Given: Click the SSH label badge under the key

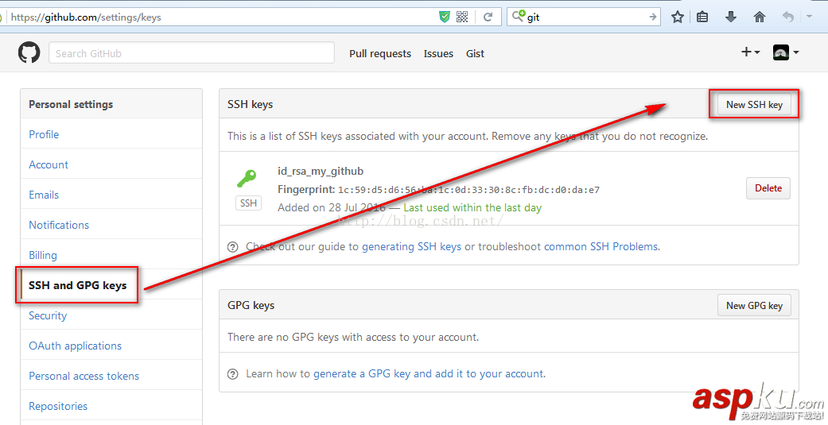Looking at the screenshot, I should point(248,203).
